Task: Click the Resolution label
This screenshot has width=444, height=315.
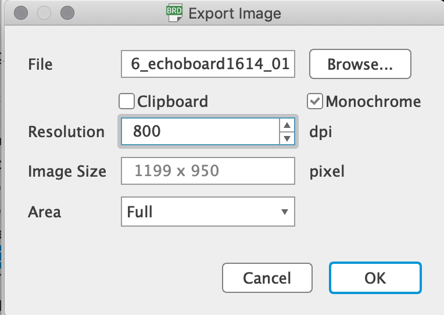Action: click(66, 132)
